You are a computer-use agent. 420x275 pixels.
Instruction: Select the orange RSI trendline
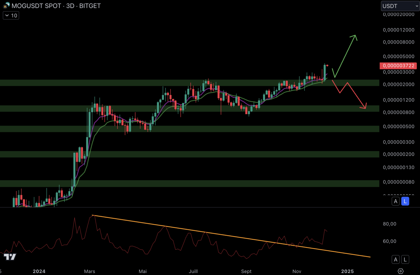tap(229, 236)
